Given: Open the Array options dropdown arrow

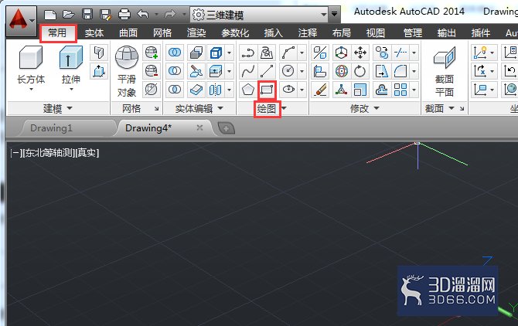Looking at the screenshot, I should point(414,90).
